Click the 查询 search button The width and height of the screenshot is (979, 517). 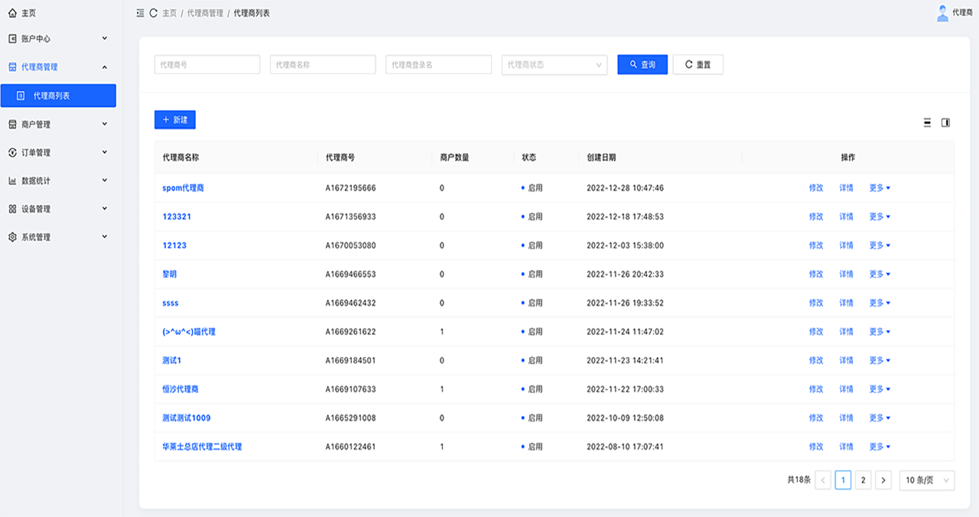click(x=642, y=65)
